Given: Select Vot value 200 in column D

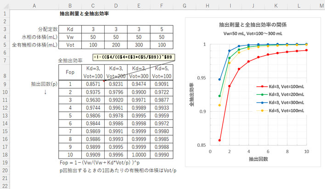Looking at the screenshot, I should point(116,45).
